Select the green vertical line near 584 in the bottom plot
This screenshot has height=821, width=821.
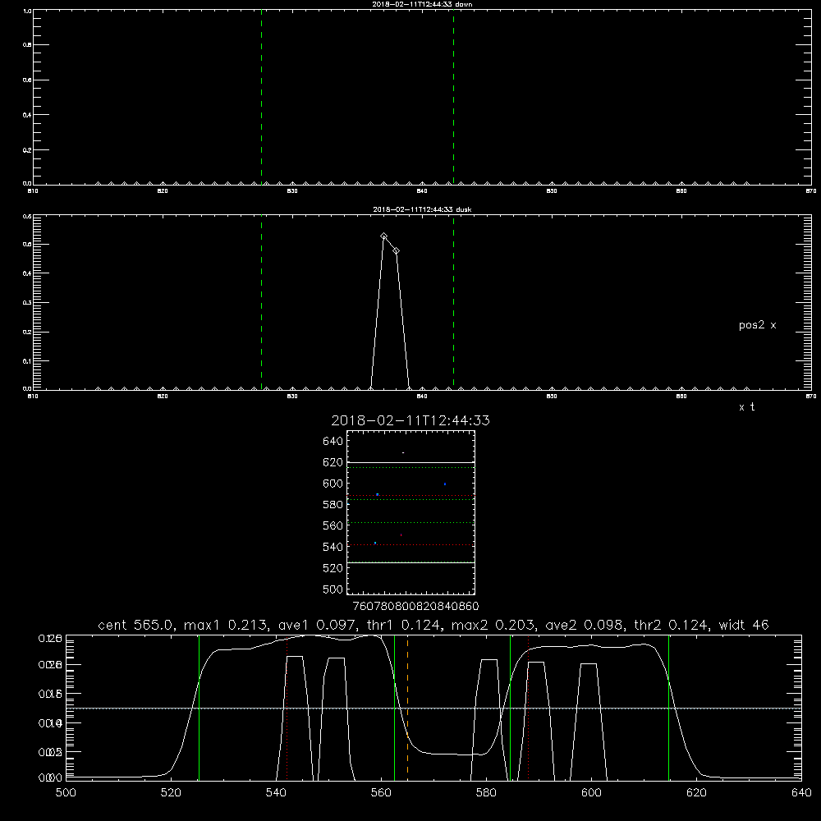[510, 707]
